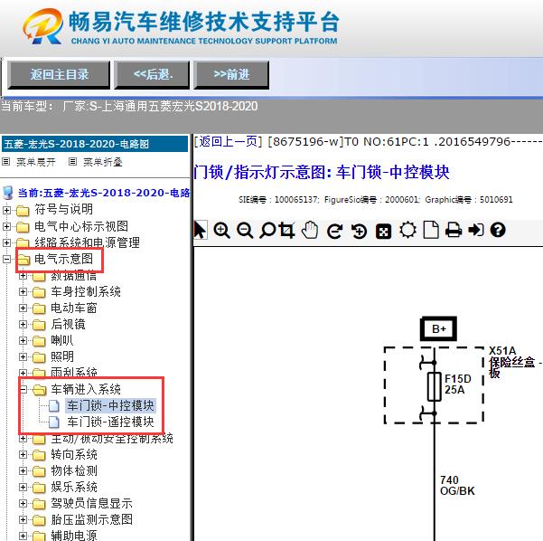Click the document icon of 车门锁-中控模块
543x541 pixels.
(x=53, y=405)
